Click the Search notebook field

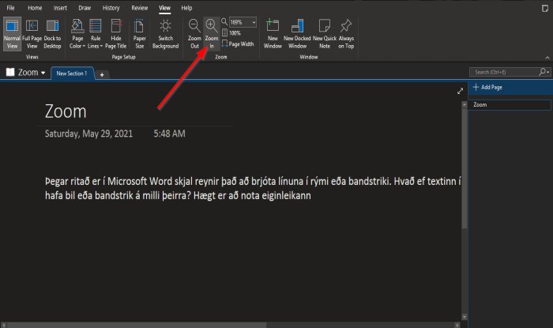(x=506, y=72)
